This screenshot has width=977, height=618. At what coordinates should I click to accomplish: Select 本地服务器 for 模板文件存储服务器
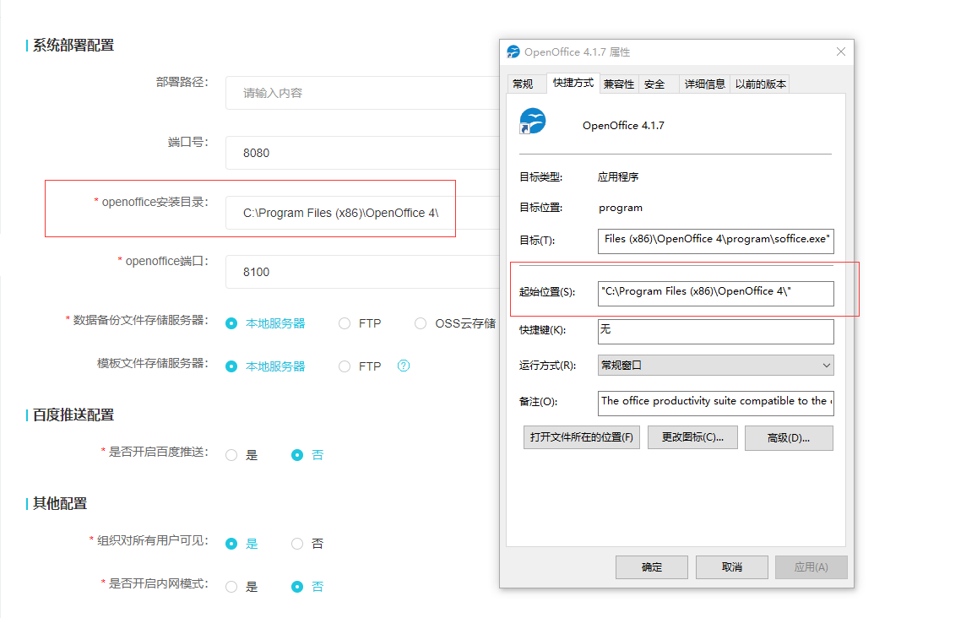click(231, 366)
